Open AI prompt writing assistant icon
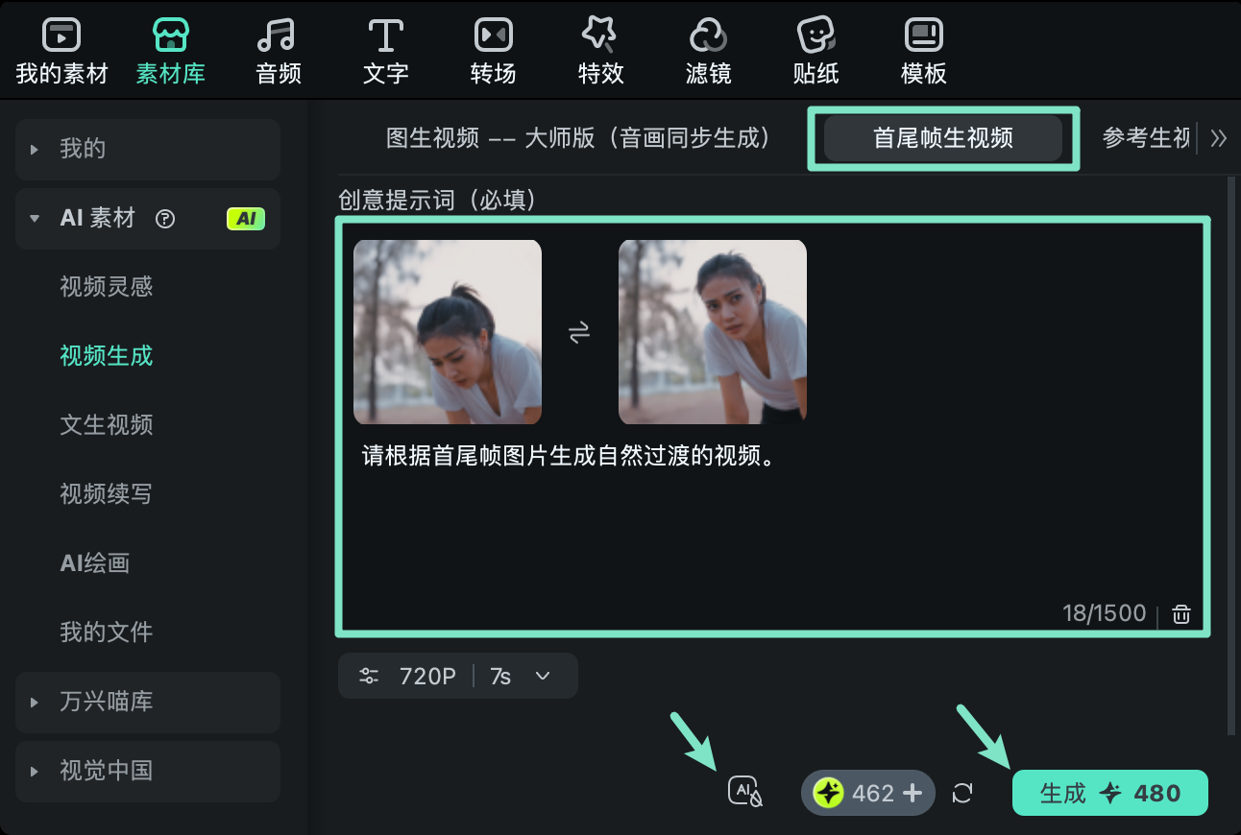The height and width of the screenshot is (835, 1241). [744, 792]
